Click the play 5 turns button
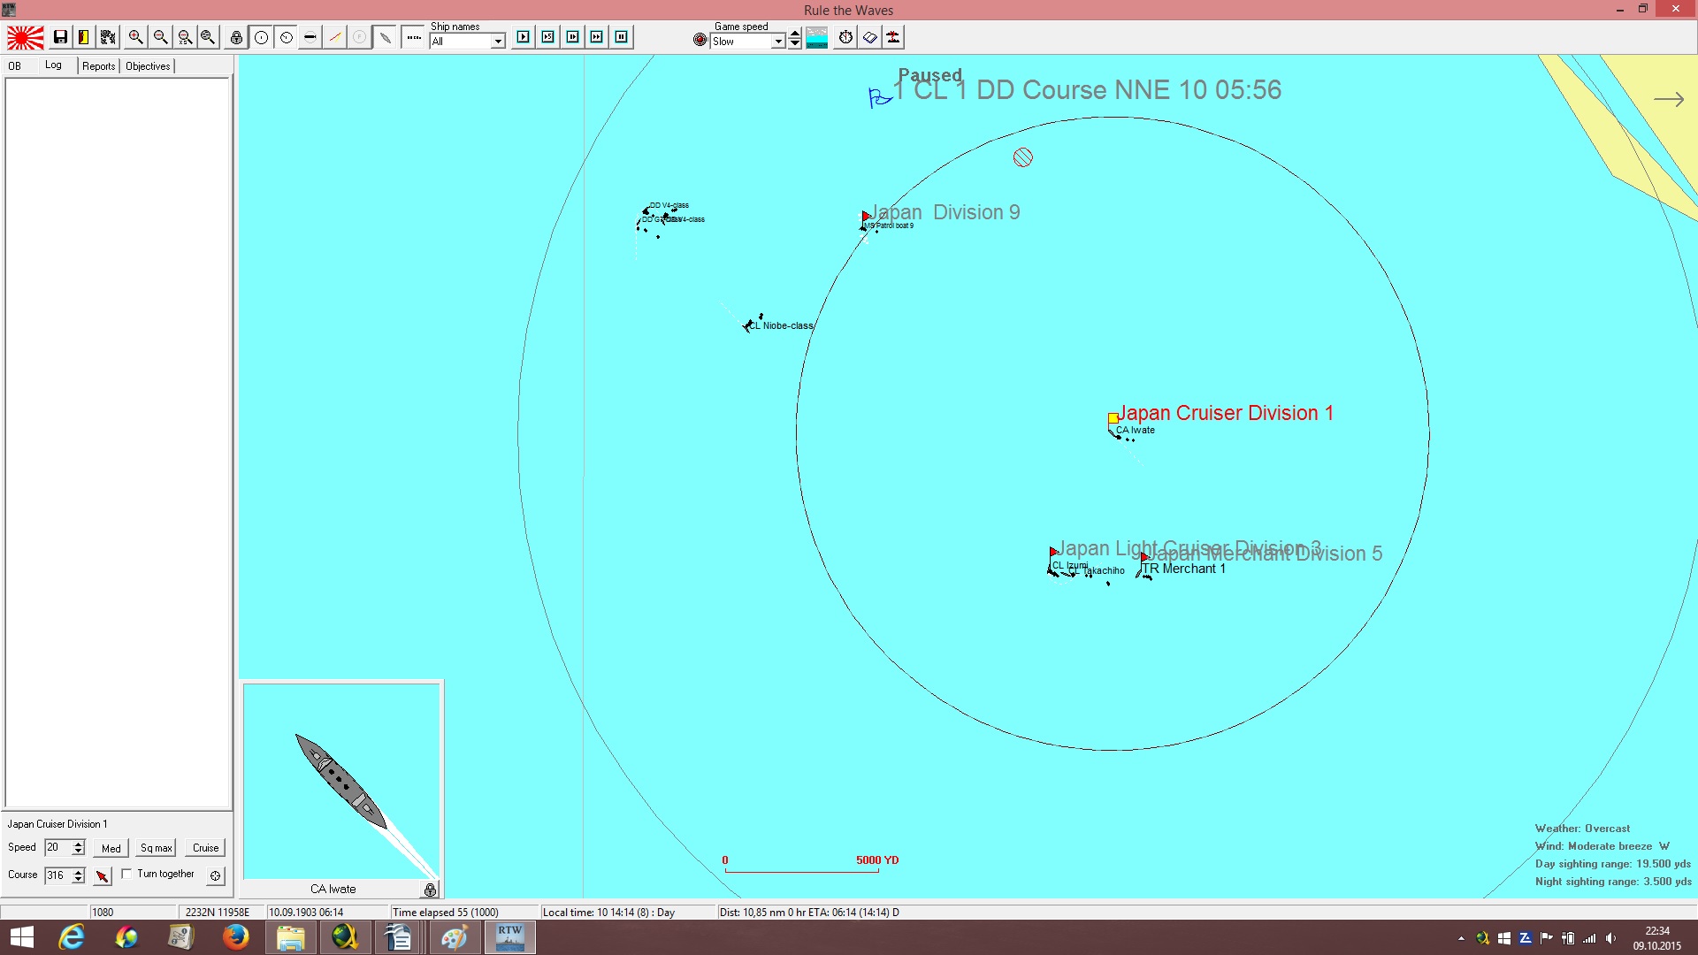Image resolution: width=1698 pixels, height=955 pixels. (548, 37)
